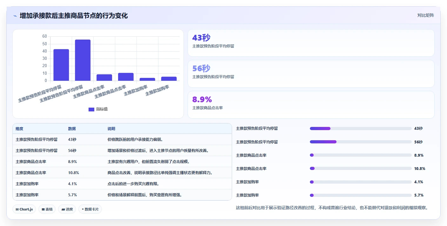Click the progress bar ending with 43秒
The height and width of the screenshot is (226, 447).
(361, 129)
